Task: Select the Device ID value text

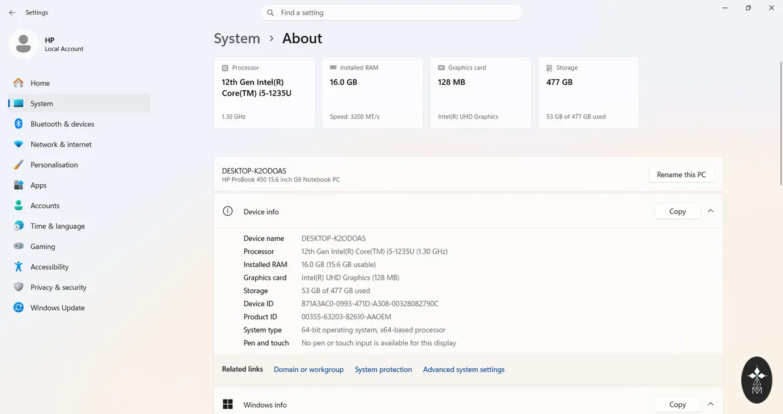Action: click(x=370, y=304)
